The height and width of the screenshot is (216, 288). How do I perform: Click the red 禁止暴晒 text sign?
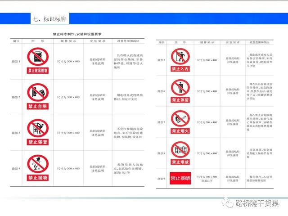[180, 178]
